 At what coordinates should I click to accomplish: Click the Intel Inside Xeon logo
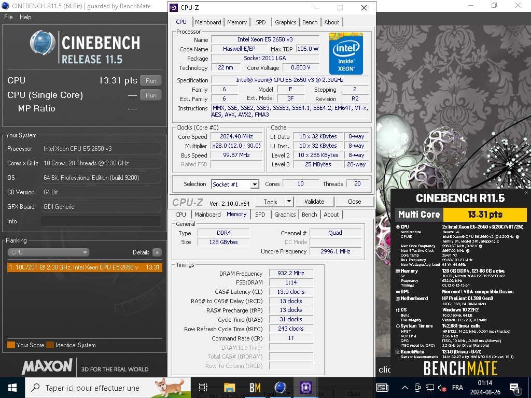pos(346,53)
